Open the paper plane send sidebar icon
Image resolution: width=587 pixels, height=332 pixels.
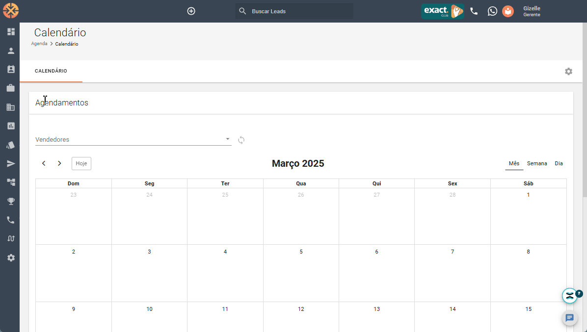[11, 164]
